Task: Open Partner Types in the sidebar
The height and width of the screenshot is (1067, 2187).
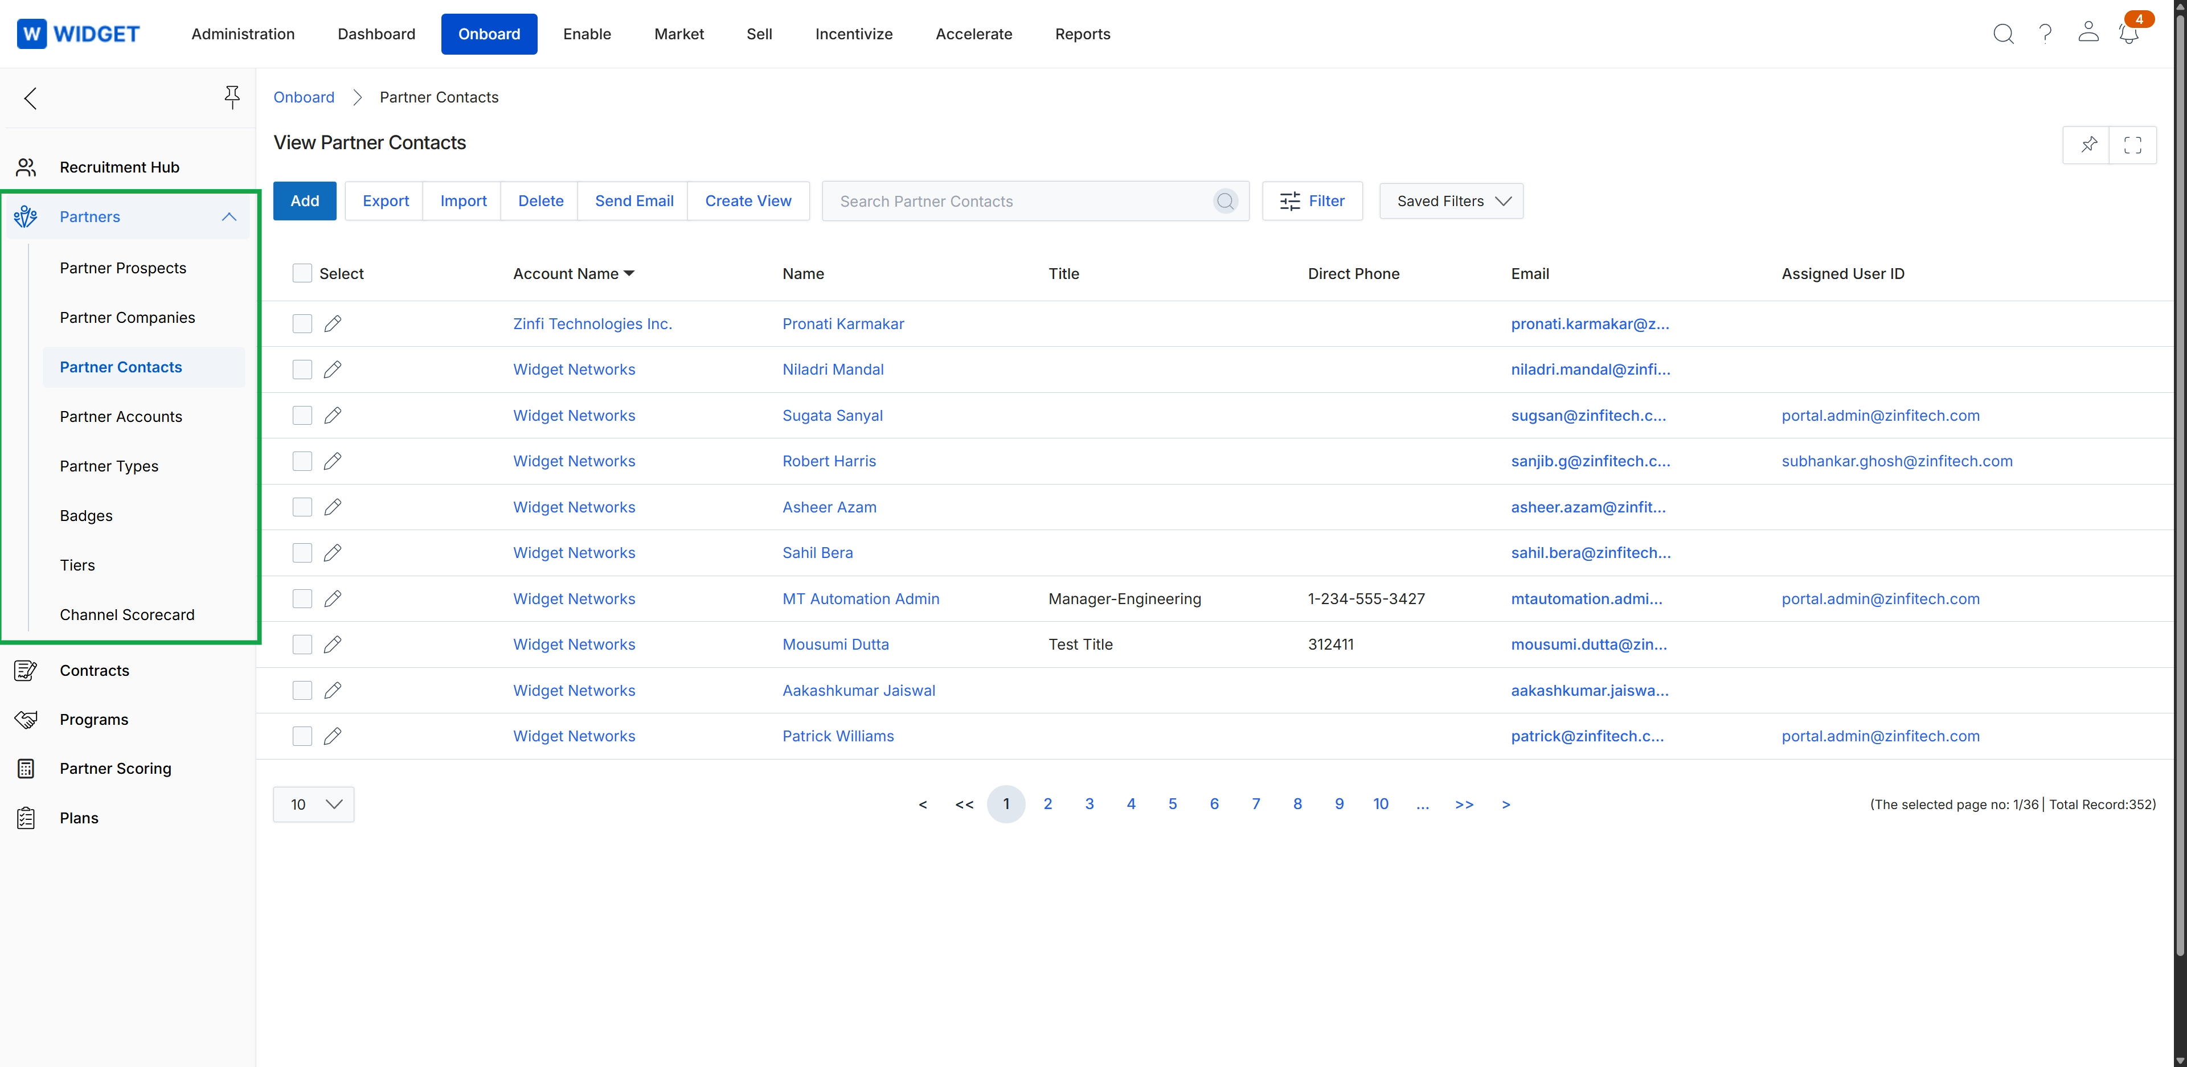Action: click(x=109, y=466)
